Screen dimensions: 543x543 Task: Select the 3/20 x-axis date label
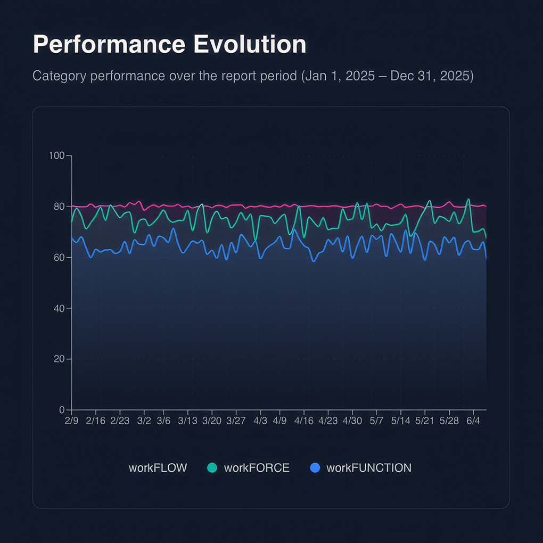(212, 421)
